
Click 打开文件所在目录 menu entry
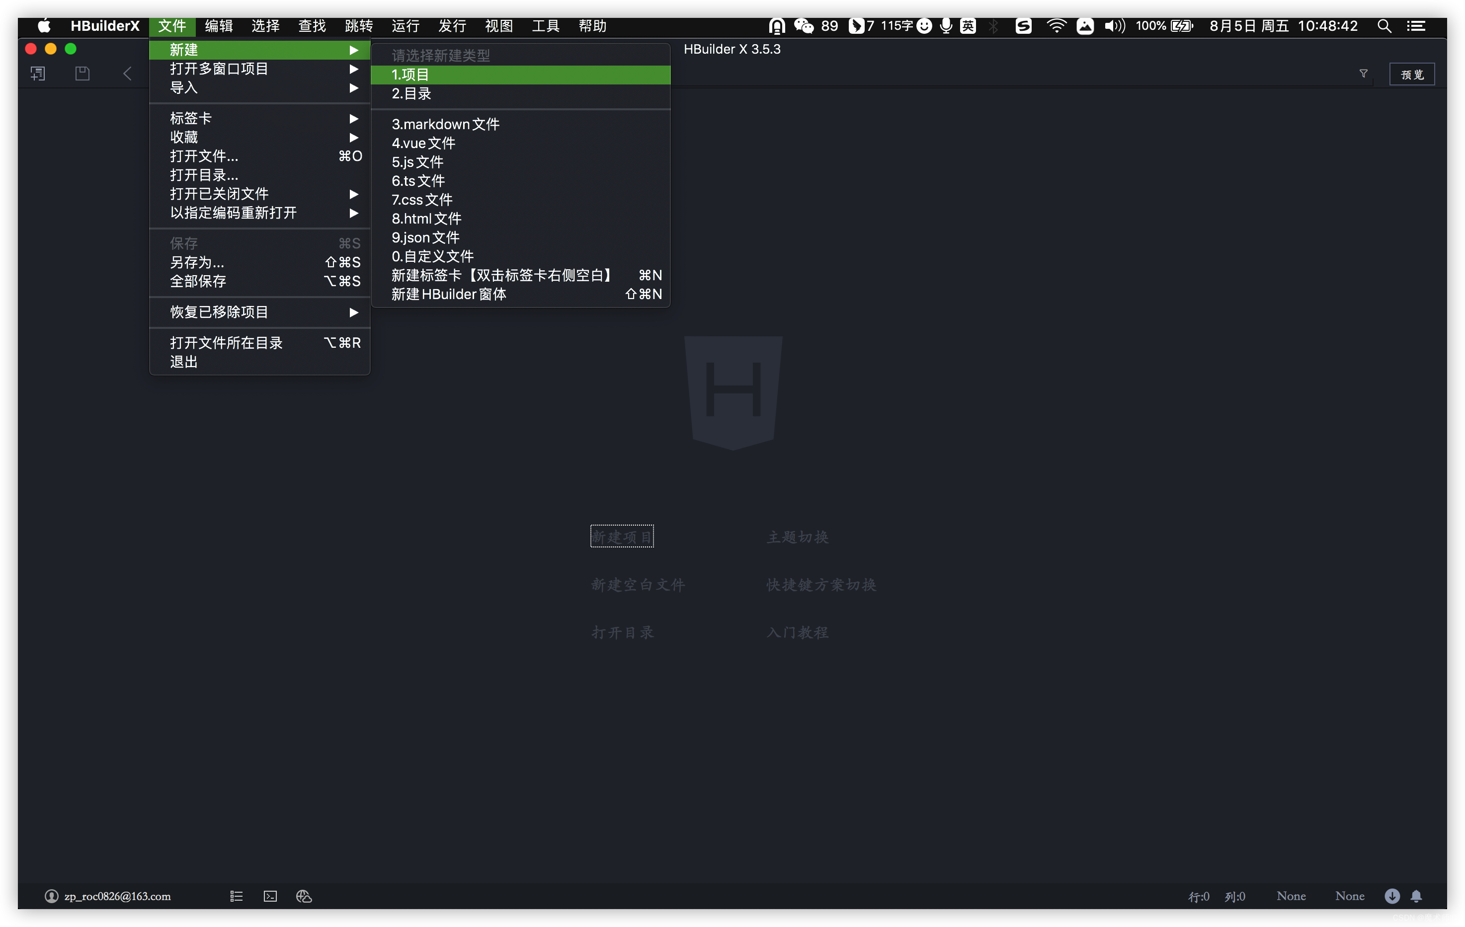pyautogui.click(x=260, y=342)
